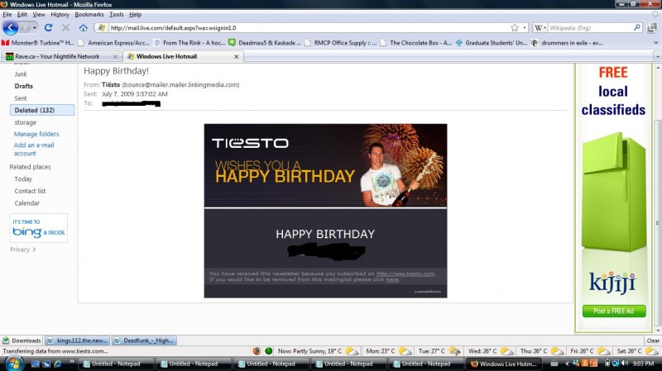
Task: View Tue: 27° C forecast icon
Action: pyautogui.click(x=454, y=351)
